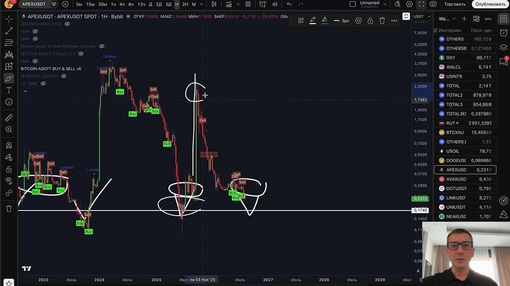Open the chart patterns tool
The height and width of the screenshot is (286, 510).
pyautogui.click(x=9, y=55)
